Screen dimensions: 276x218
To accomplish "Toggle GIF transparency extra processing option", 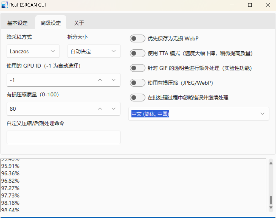I will pyautogui.click(x=137, y=68).
